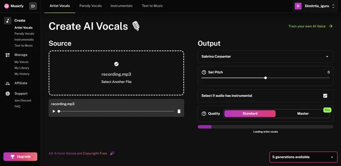Open My Voices in the sidebar
Screen dimensions: 341x166
click(21, 62)
